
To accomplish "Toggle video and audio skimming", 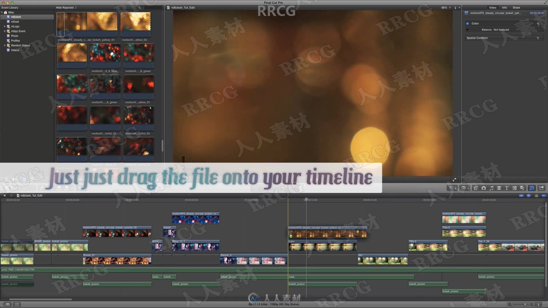I will coord(521,196).
